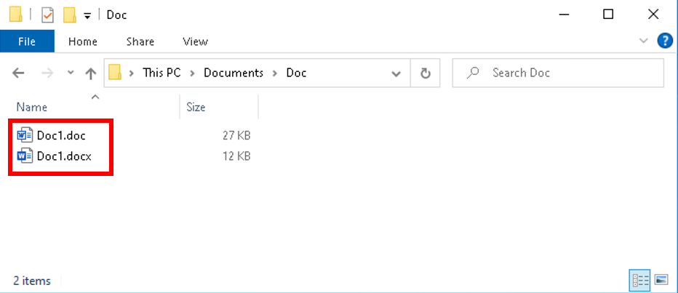Screen dimensions: 678x293
Task: Switch to the Home ribbon tab
Action: pyautogui.click(x=83, y=41)
